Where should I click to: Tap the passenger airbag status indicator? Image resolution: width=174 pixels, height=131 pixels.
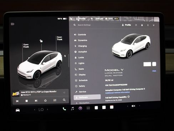pos(116,19)
